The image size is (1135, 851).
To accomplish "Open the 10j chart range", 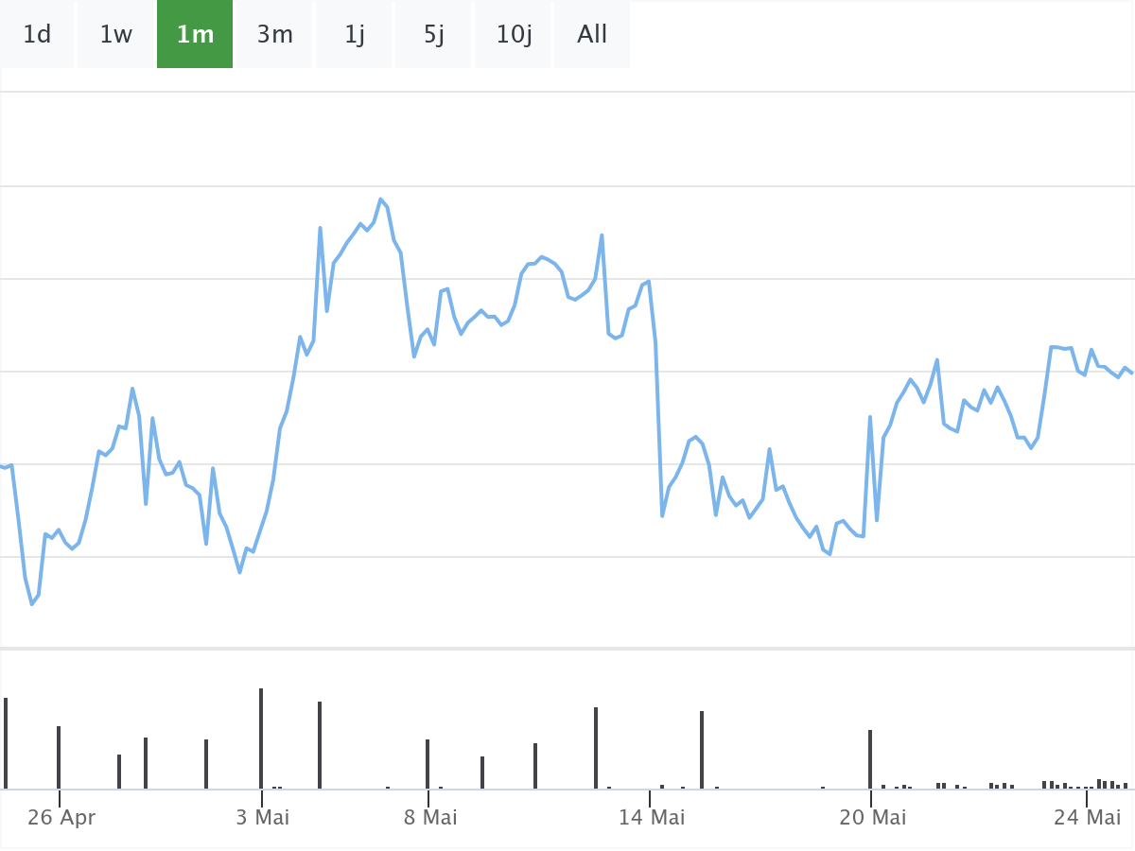I will coord(514,35).
